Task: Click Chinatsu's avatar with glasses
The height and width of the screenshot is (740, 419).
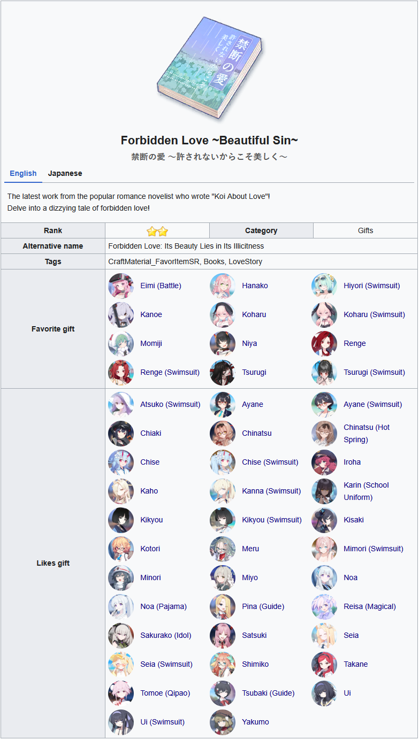Action: (223, 434)
